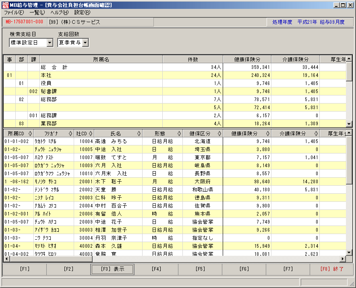Click the MB app icon in title bar
Screen dimensions: 356x288
pyautogui.click(x=5, y=5)
